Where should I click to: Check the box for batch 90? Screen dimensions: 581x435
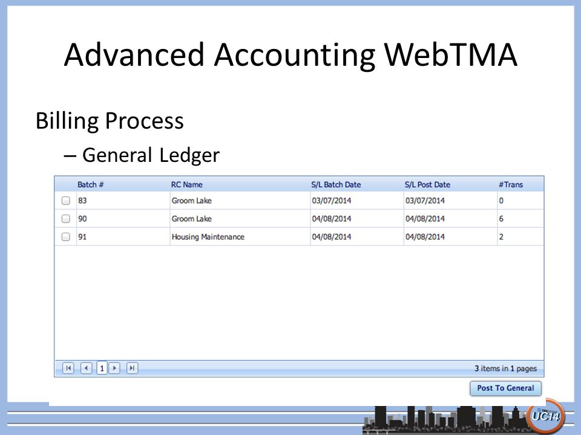click(x=65, y=219)
